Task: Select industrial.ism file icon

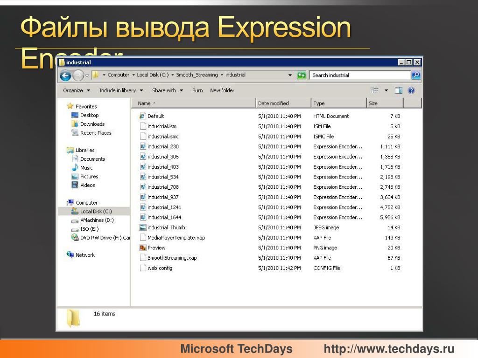Action: point(142,126)
